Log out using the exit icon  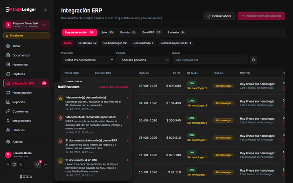[46, 164]
